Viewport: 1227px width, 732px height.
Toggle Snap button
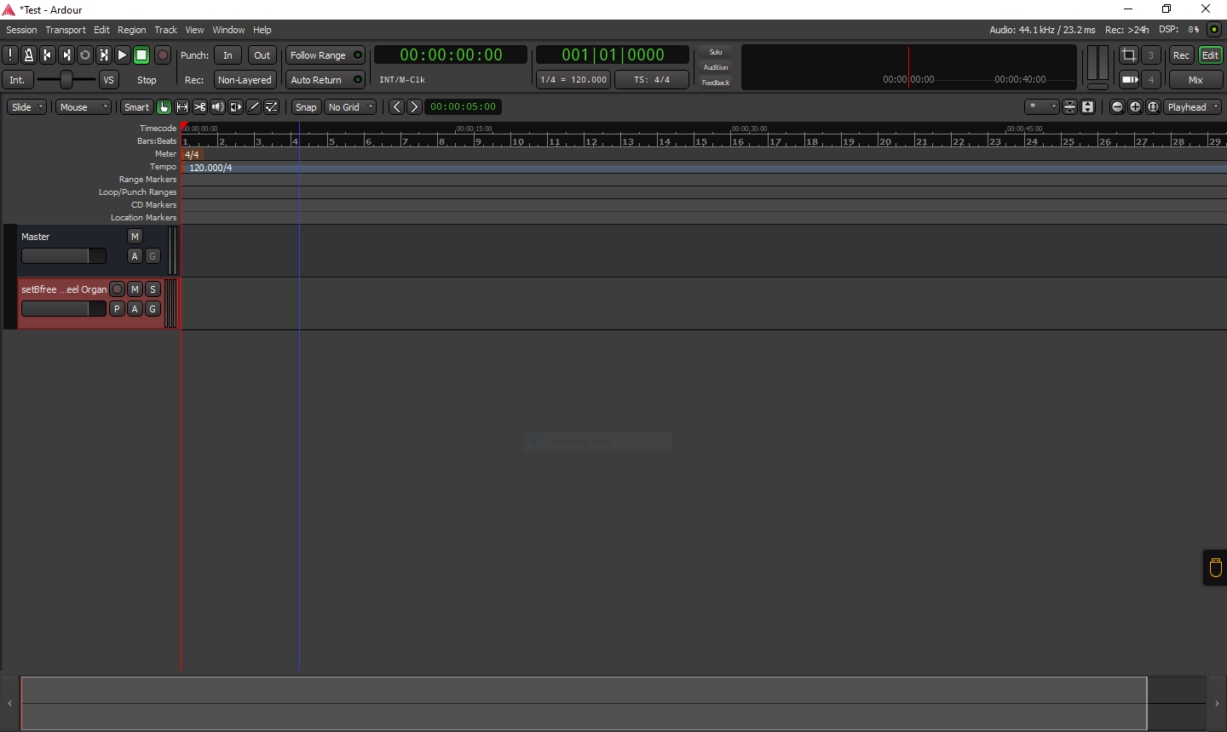pos(306,107)
